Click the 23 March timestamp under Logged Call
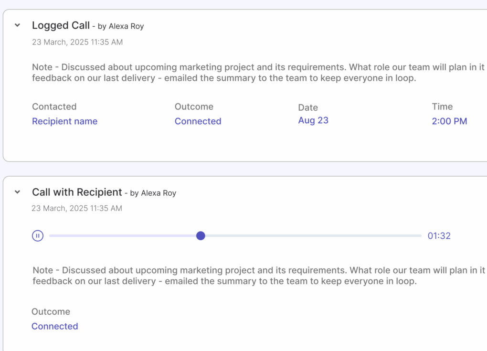The width and height of the screenshot is (487, 351). click(77, 42)
